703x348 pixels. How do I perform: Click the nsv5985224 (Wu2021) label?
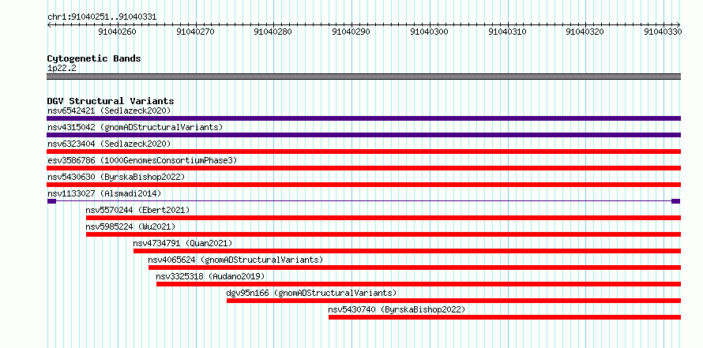tap(131, 226)
